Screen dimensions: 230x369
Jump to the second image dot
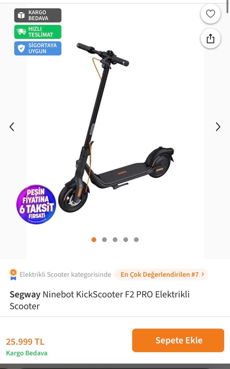pyautogui.click(x=104, y=240)
